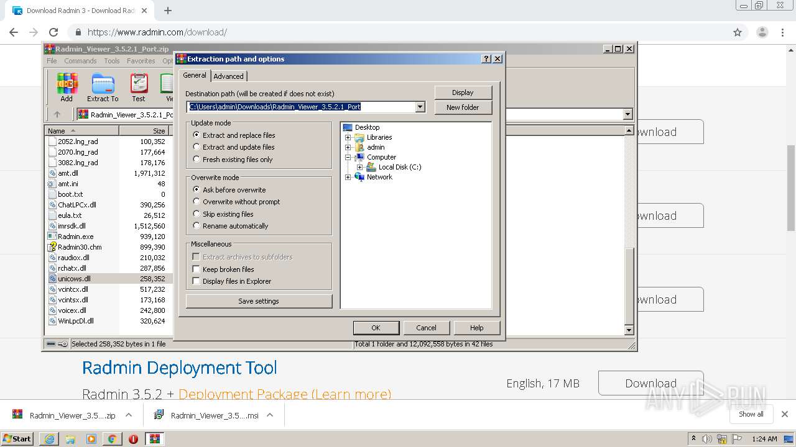Click Cancel in extraction dialog
Image resolution: width=796 pixels, height=447 pixels.
point(426,328)
